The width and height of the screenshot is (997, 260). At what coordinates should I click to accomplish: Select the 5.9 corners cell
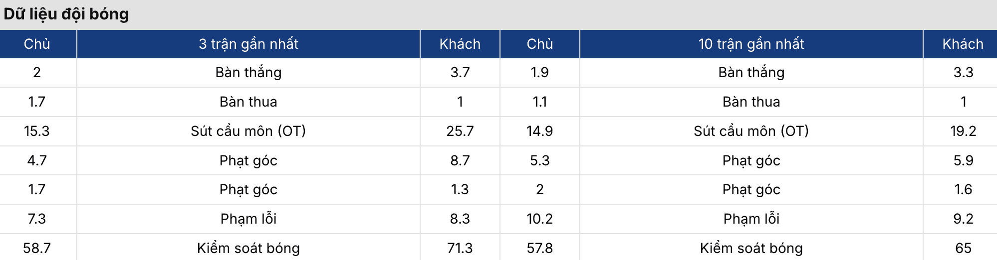pyautogui.click(x=963, y=160)
